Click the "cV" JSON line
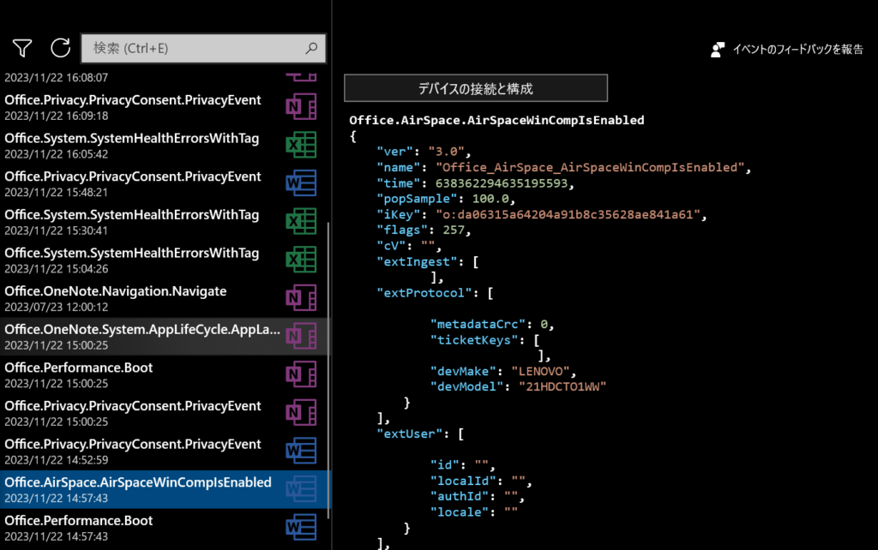Image resolution: width=878 pixels, height=550 pixels. click(409, 246)
